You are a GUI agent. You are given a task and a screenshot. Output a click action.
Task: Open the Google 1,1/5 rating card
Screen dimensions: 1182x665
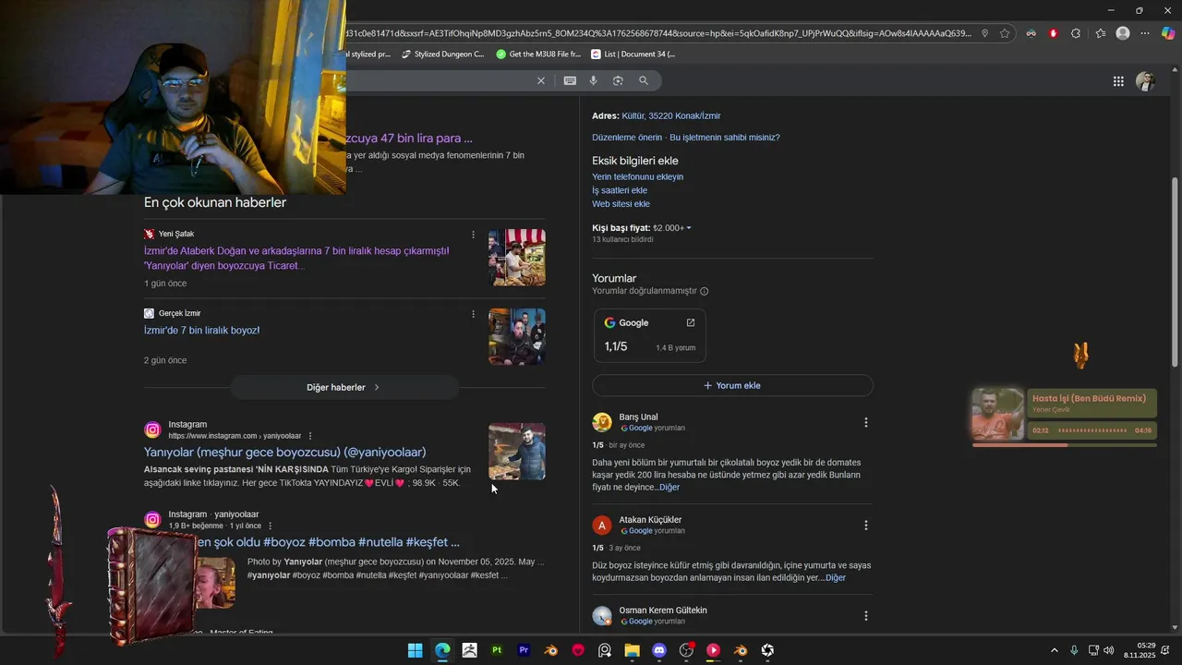[650, 335]
